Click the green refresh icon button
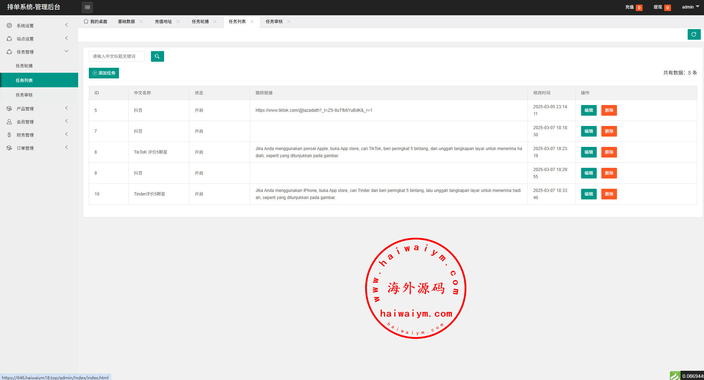Screen dimensions: 704x380 (x=694, y=34)
